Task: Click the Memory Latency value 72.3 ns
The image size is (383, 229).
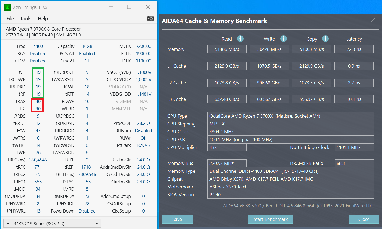Action: click(x=354, y=49)
